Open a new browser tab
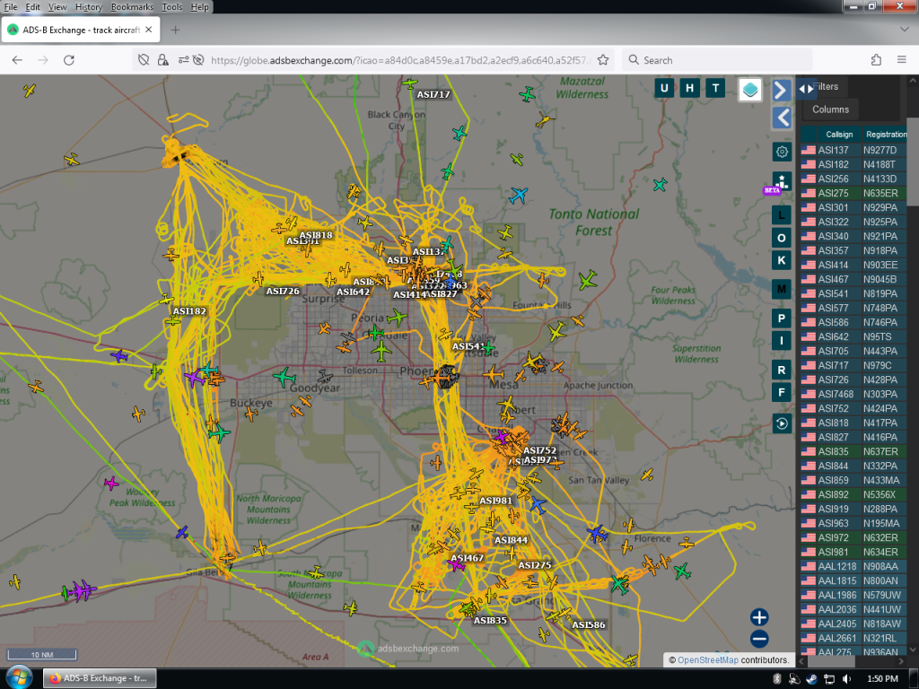Viewport: 919px width, 689px height. pyautogui.click(x=175, y=30)
